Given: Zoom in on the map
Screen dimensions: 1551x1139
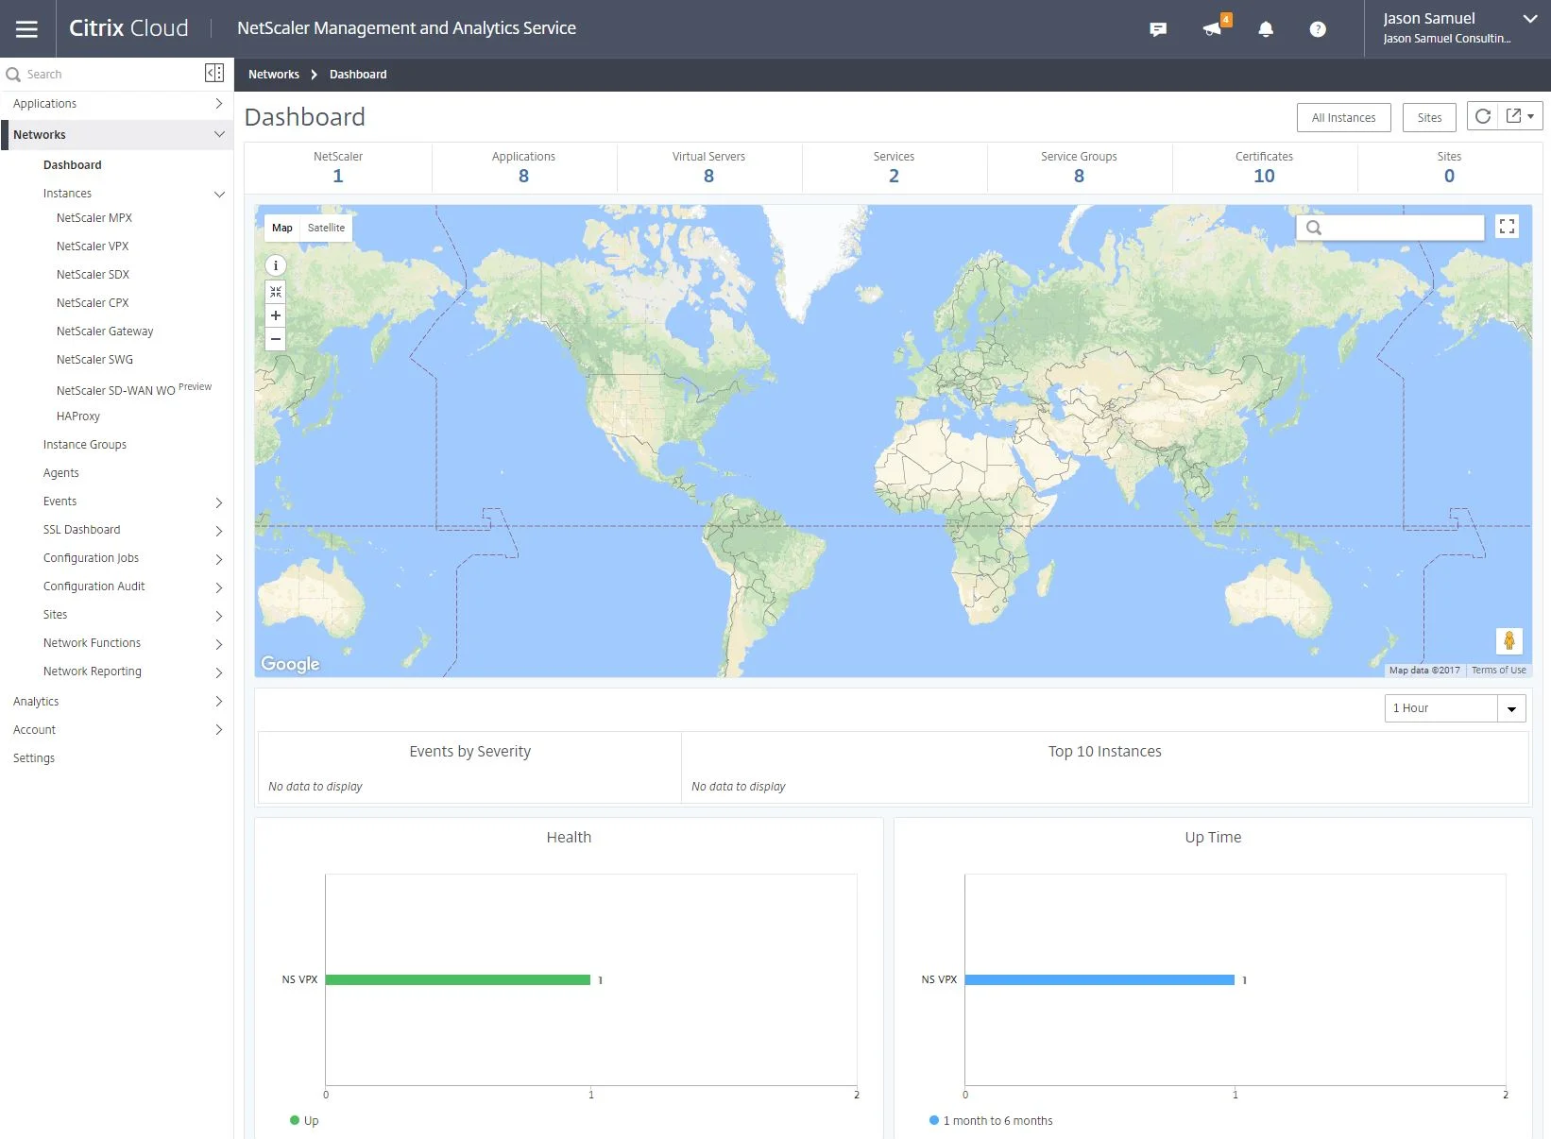Looking at the screenshot, I should coord(276,315).
